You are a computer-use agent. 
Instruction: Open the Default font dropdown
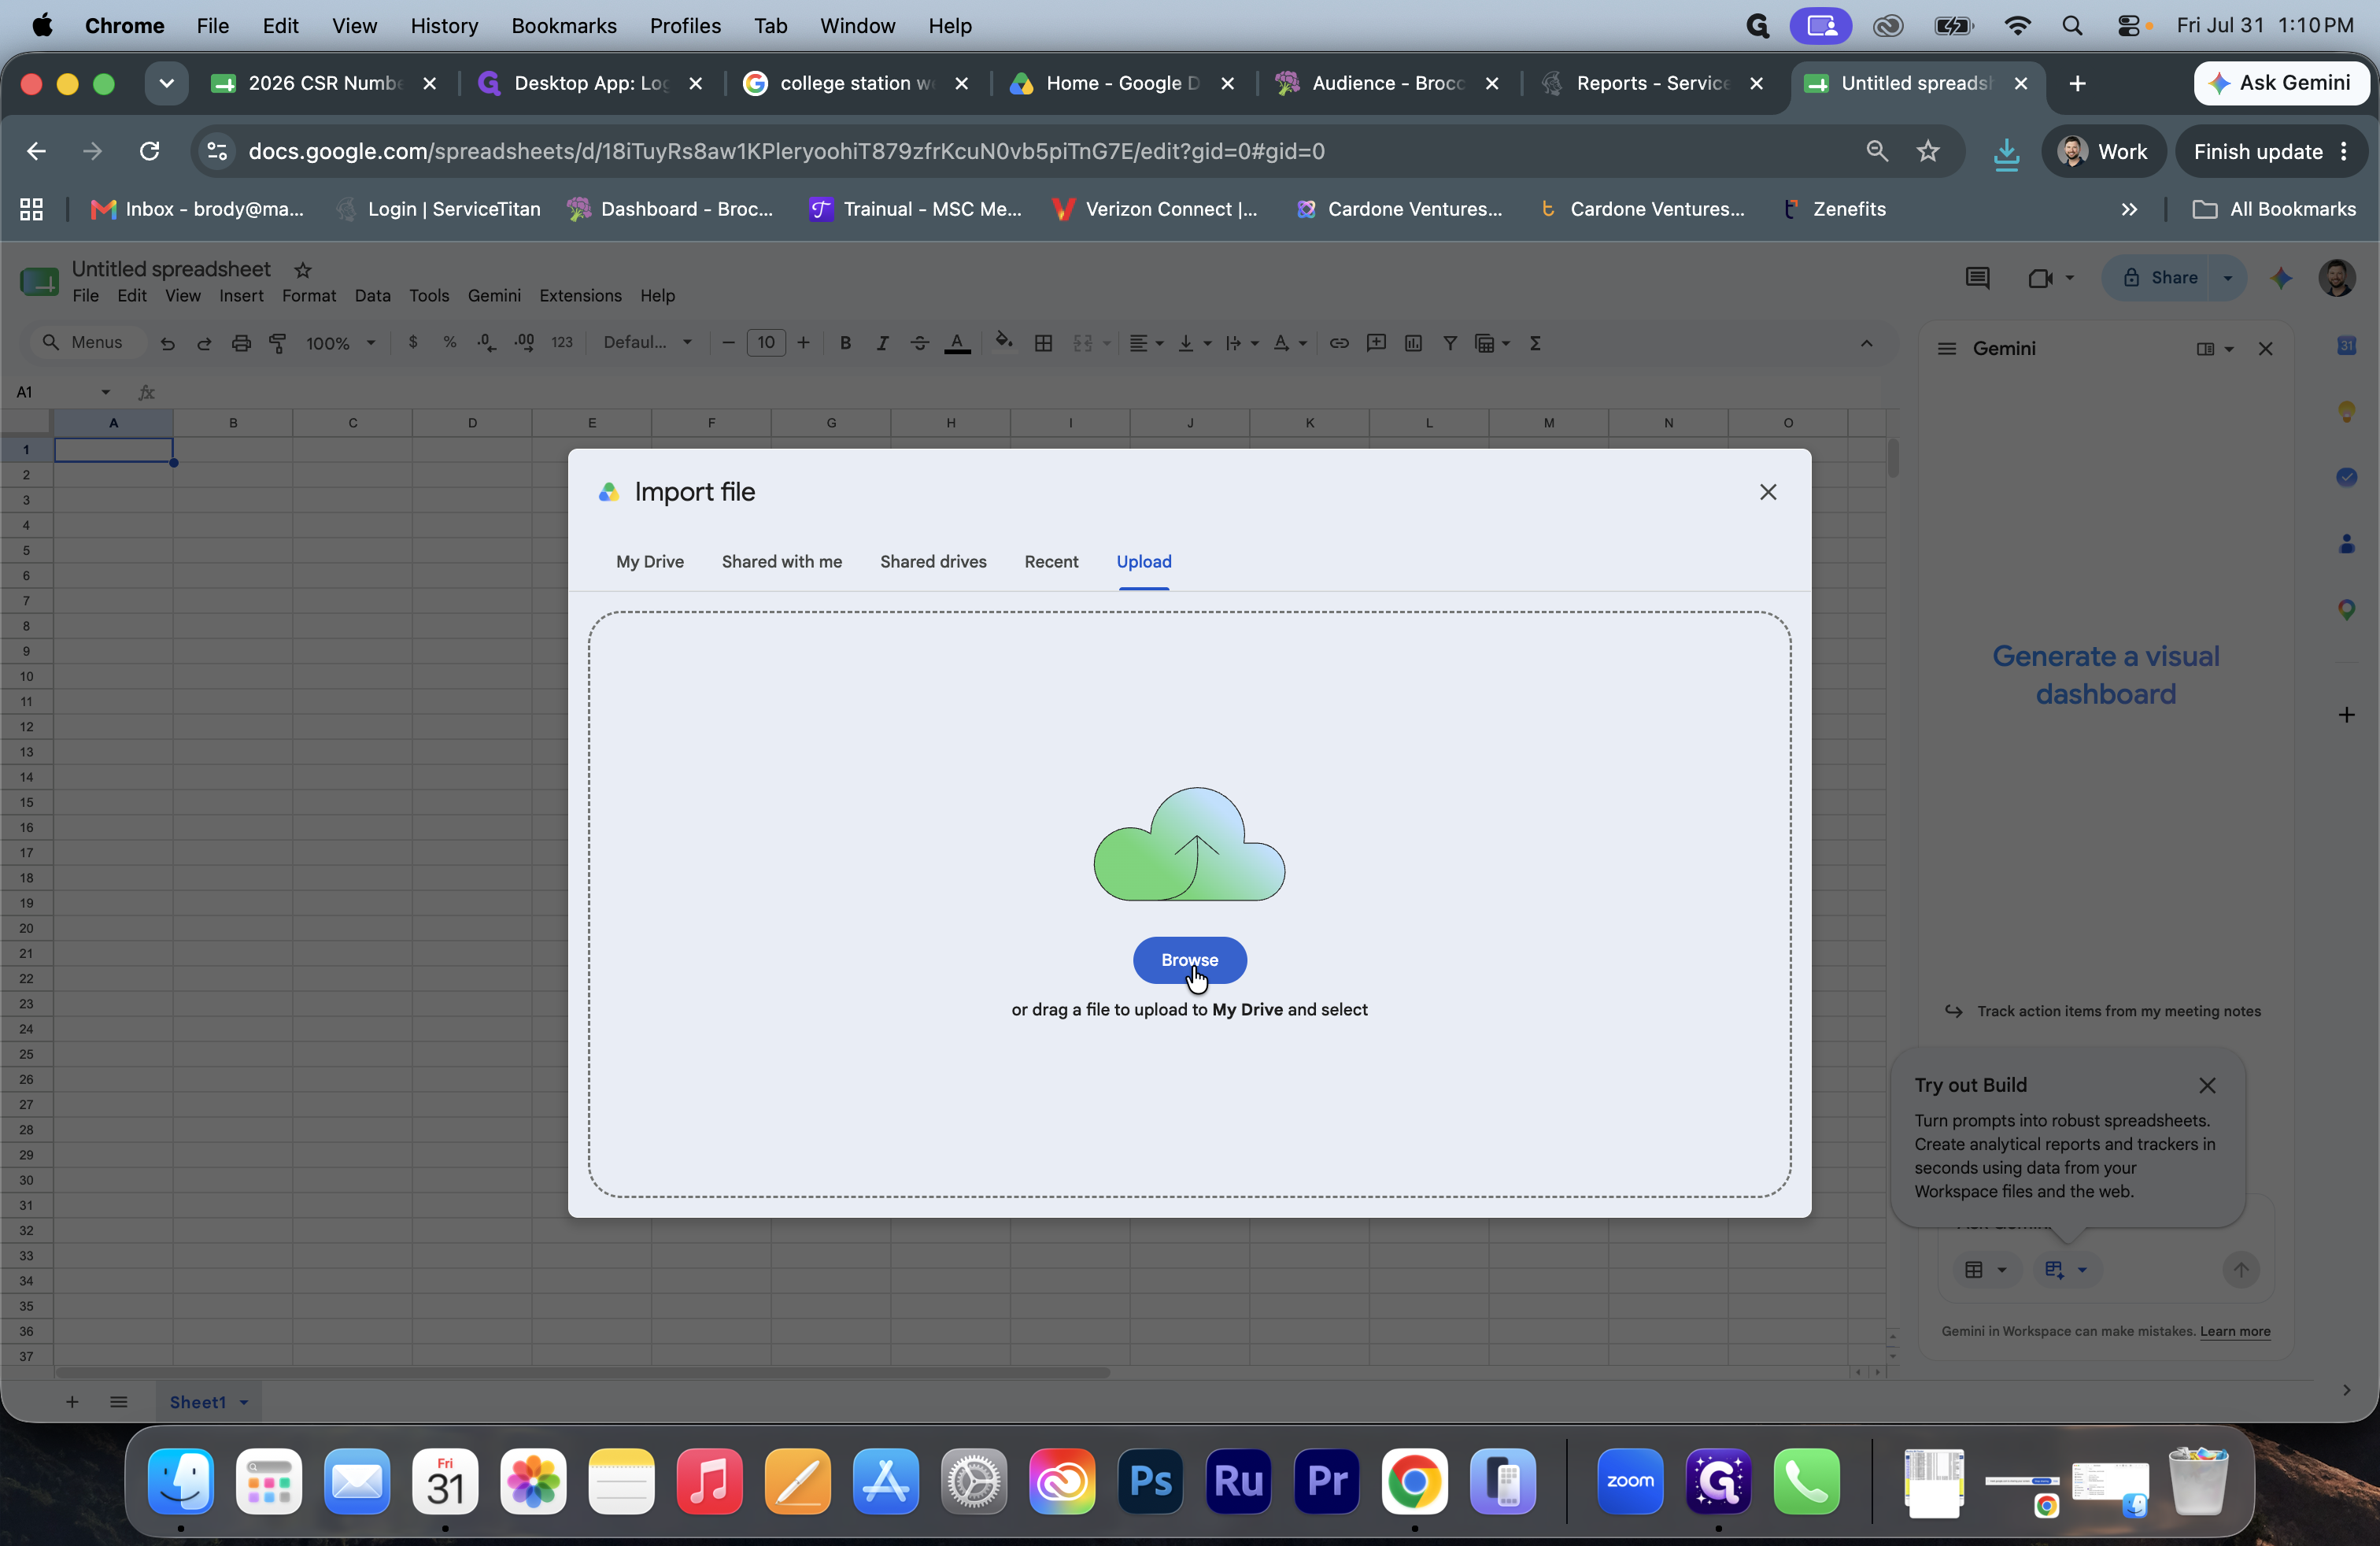pos(647,343)
